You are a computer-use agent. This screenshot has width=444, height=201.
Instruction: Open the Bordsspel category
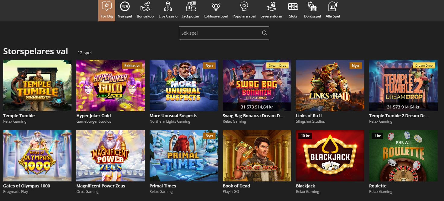coord(312,11)
